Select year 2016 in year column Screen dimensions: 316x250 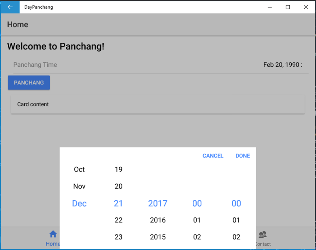point(158,220)
